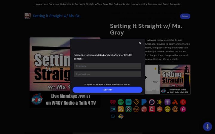Open the green Castro icon
Image resolution: width=215 pixels, height=134 pixels.
(x=128, y=109)
